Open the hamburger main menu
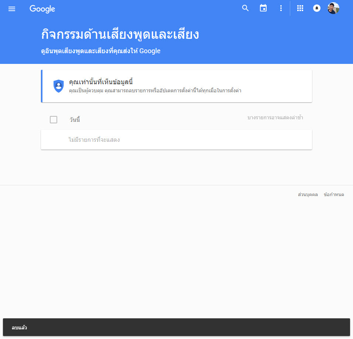The image size is (353, 339). coord(12,9)
